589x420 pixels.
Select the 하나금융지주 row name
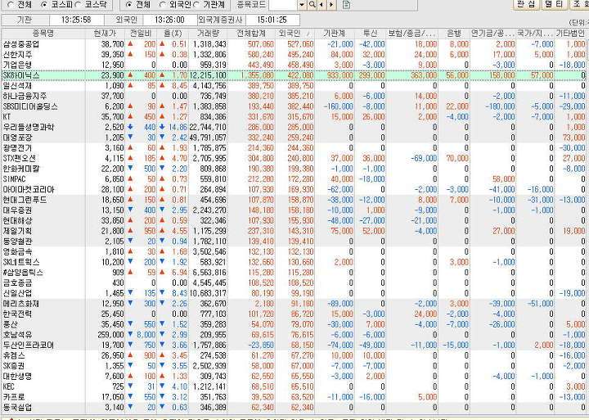tap(25, 96)
